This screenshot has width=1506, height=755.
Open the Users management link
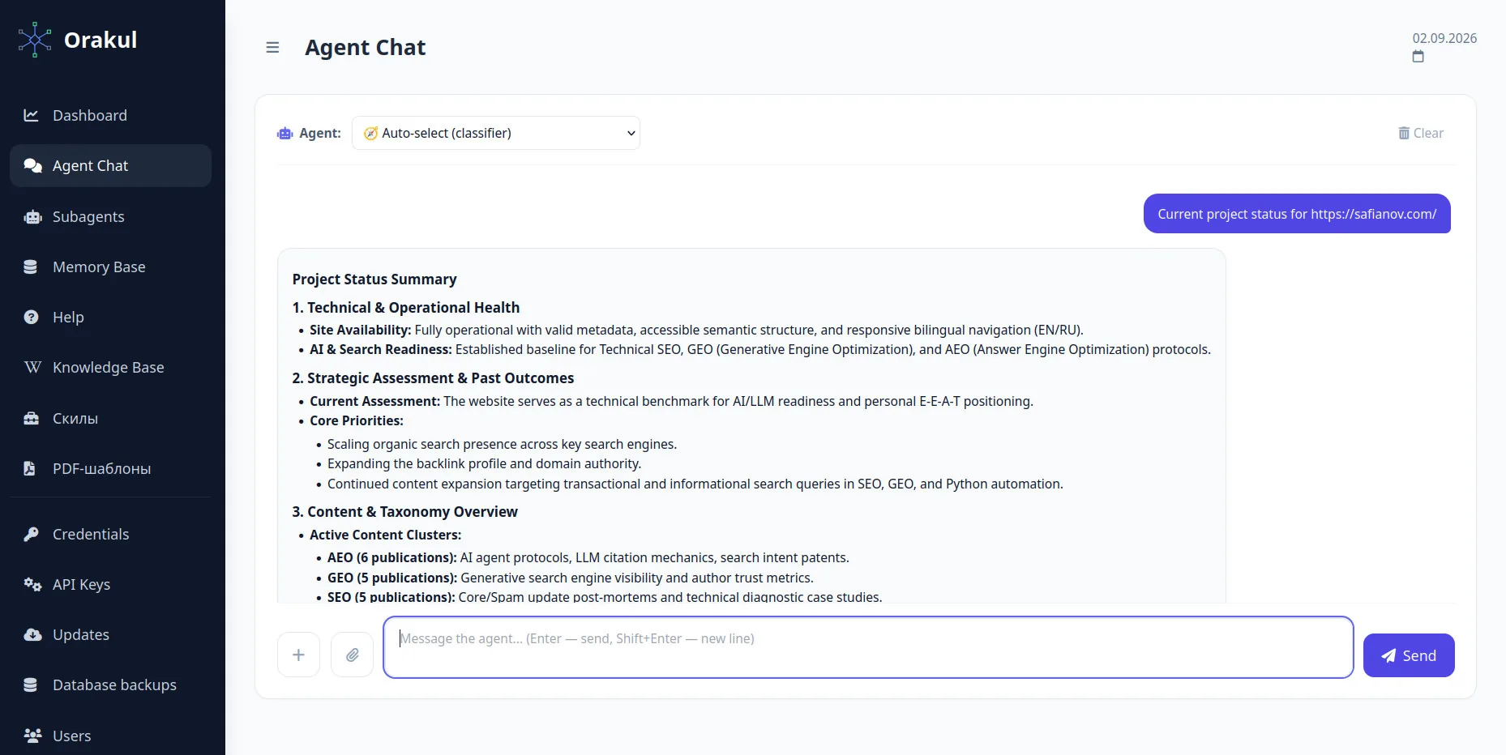110,736
